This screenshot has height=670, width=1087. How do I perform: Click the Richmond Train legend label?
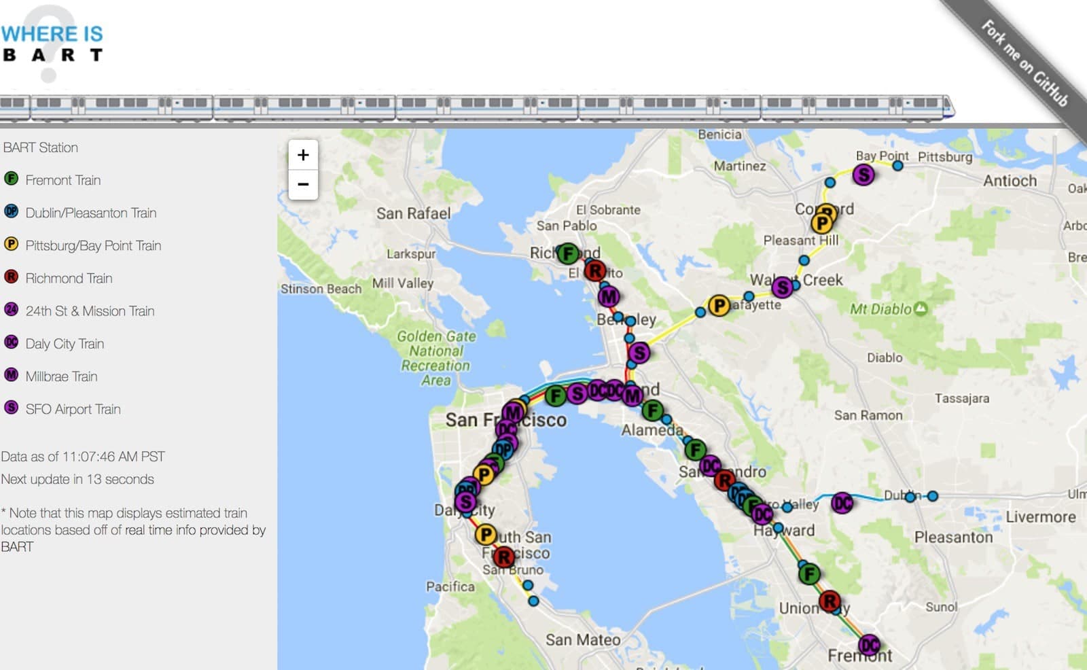click(x=69, y=278)
